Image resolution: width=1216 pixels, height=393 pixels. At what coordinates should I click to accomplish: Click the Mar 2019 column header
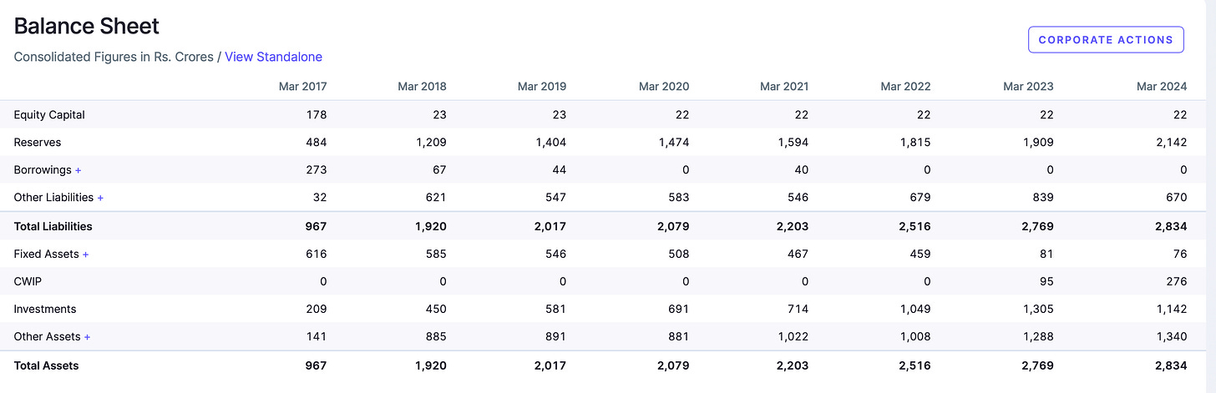click(x=542, y=86)
